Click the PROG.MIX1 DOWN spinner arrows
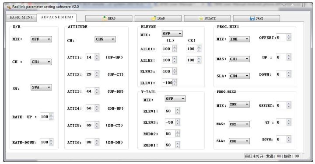Screen dimensions: 315x164 pyautogui.click(x=289, y=74)
